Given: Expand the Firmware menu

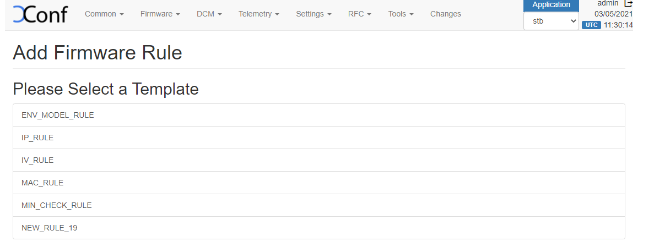Looking at the screenshot, I should coord(160,14).
